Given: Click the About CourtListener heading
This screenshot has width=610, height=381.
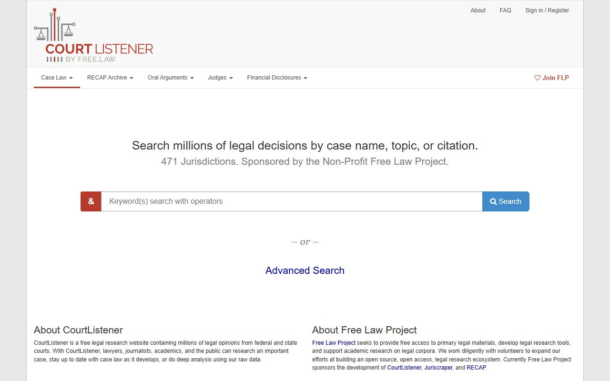Looking at the screenshot, I should click(78, 330).
